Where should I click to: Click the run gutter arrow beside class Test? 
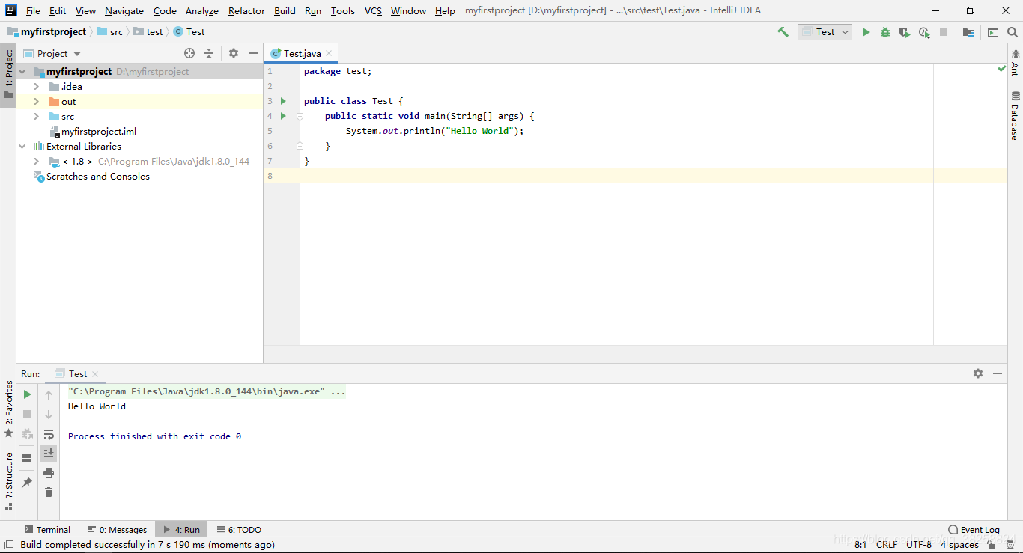pos(283,101)
